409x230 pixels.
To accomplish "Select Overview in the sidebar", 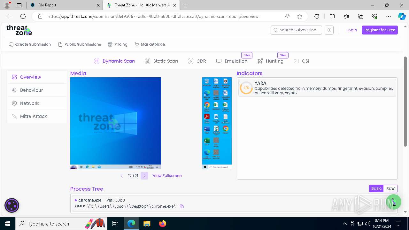I will click(37, 77).
